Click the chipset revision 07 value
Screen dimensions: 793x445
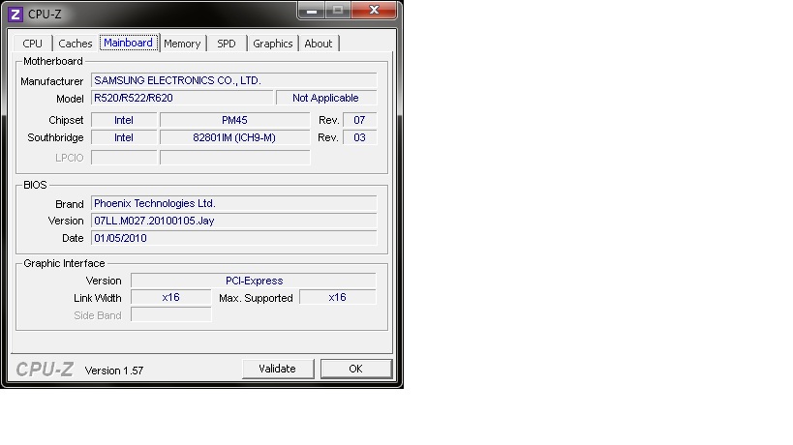click(x=359, y=120)
